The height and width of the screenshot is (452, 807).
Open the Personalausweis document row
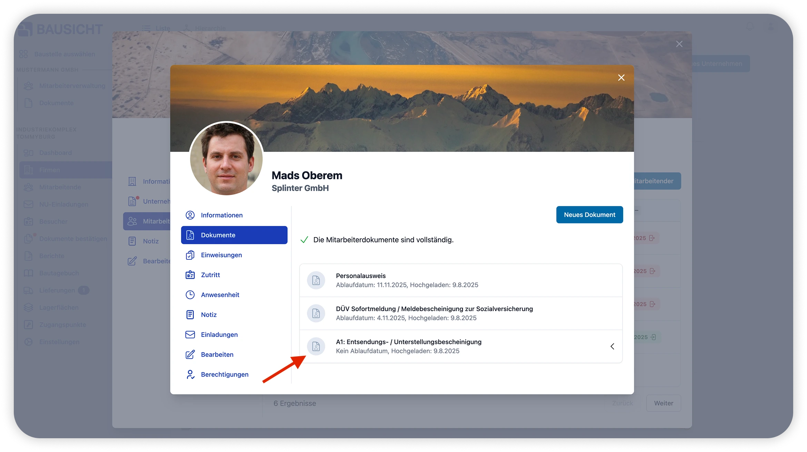461,280
